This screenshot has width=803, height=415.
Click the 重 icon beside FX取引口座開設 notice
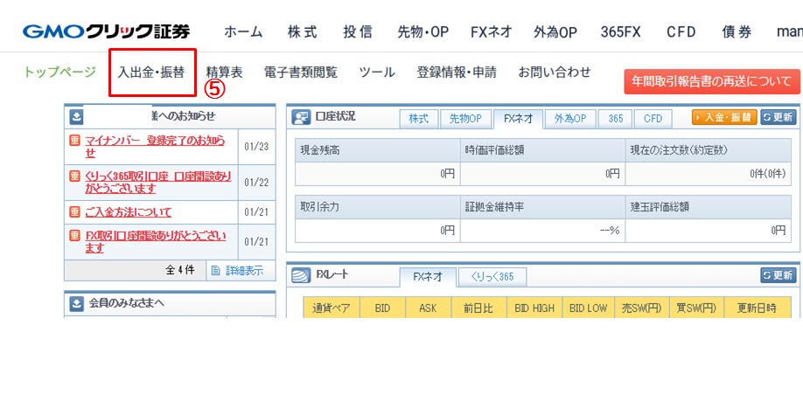coord(74,236)
